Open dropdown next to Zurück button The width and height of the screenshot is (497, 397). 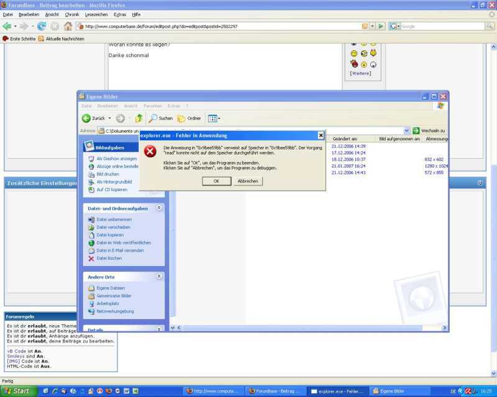pyautogui.click(x=110, y=118)
